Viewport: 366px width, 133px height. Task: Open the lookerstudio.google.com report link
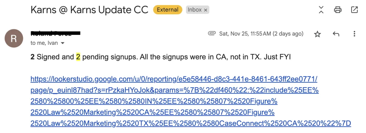[174, 79]
